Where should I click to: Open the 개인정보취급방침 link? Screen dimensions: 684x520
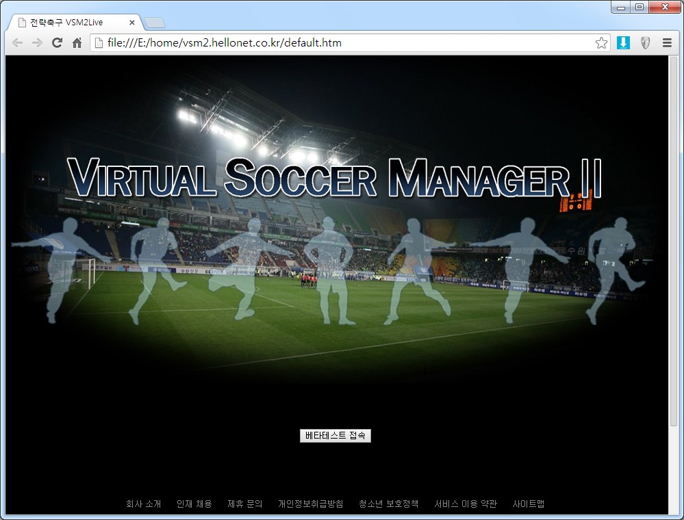tap(310, 504)
